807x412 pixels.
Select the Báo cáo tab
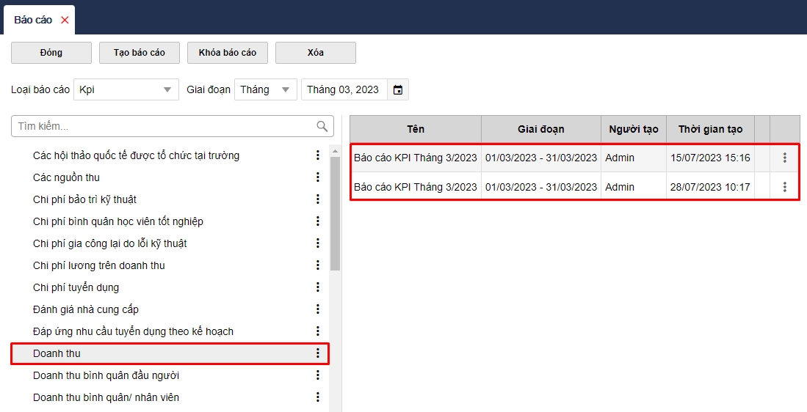[33, 20]
